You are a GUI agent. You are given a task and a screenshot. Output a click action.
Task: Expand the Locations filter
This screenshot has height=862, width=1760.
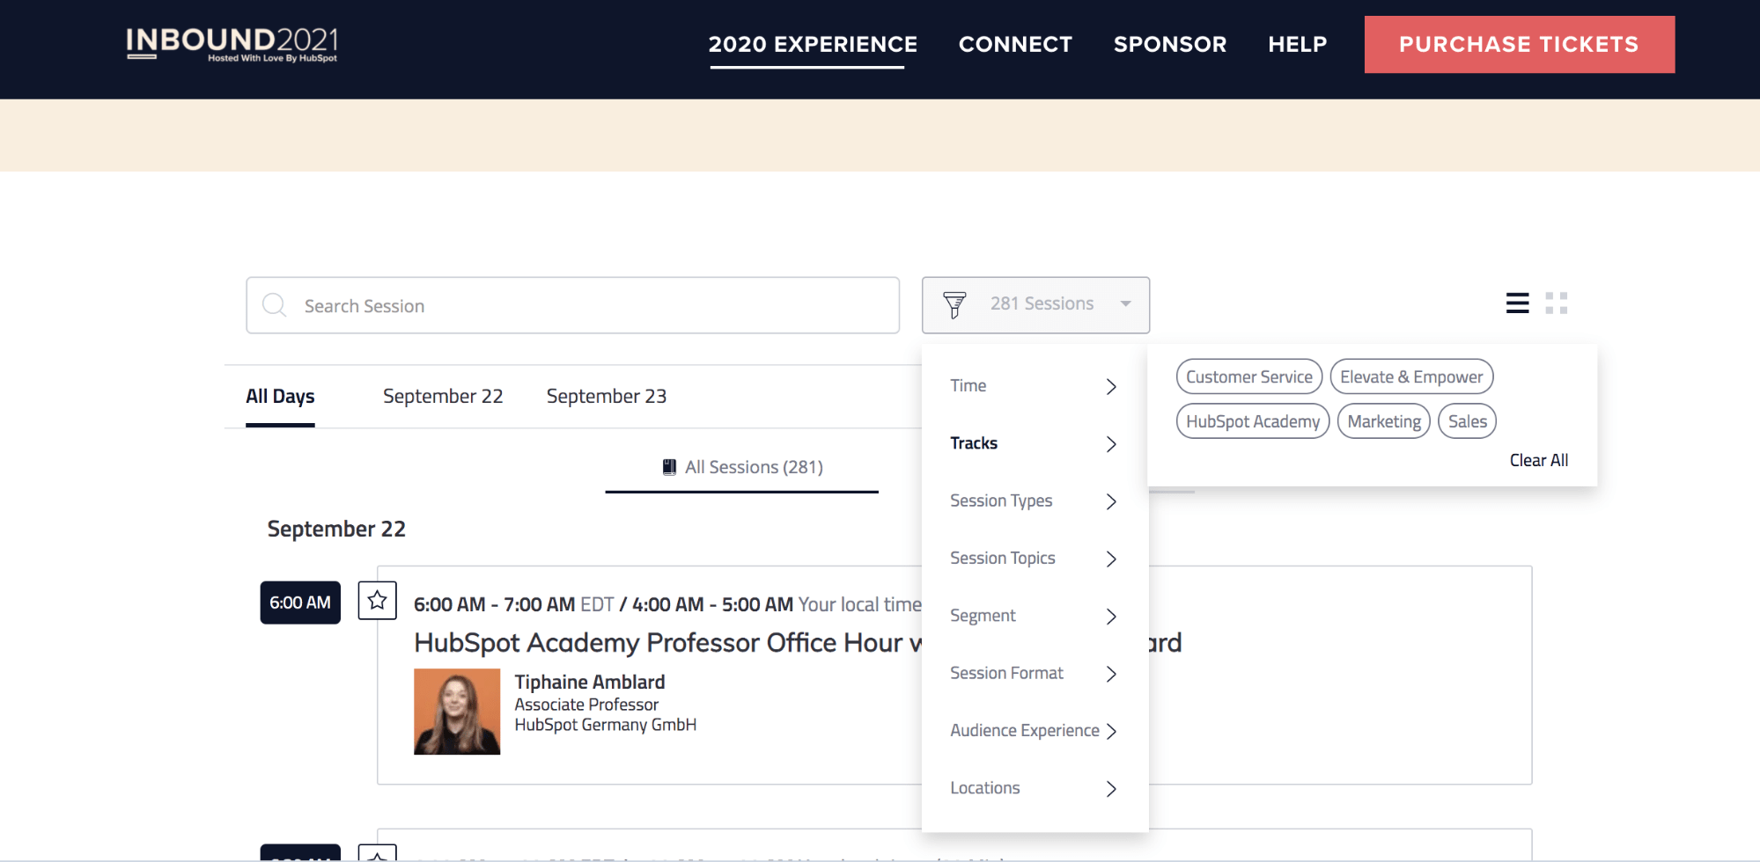tap(1035, 788)
